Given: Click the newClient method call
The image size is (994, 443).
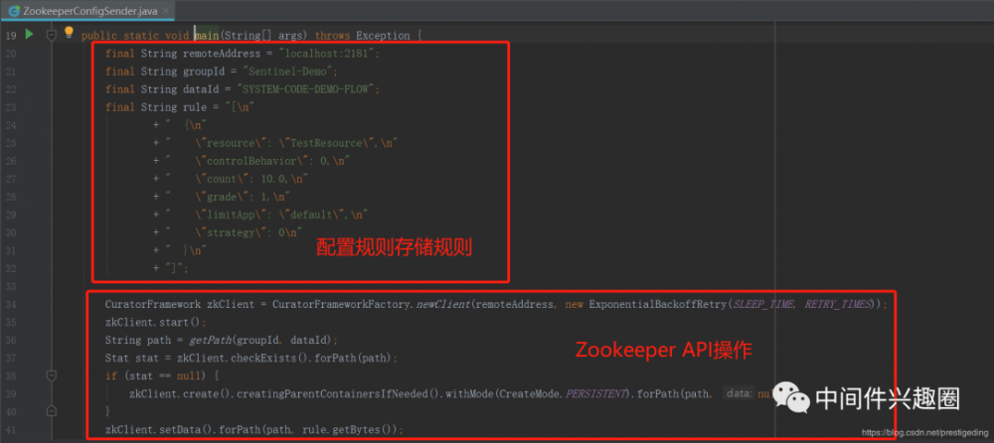Looking at the screenshot, I should pos(443,304).
